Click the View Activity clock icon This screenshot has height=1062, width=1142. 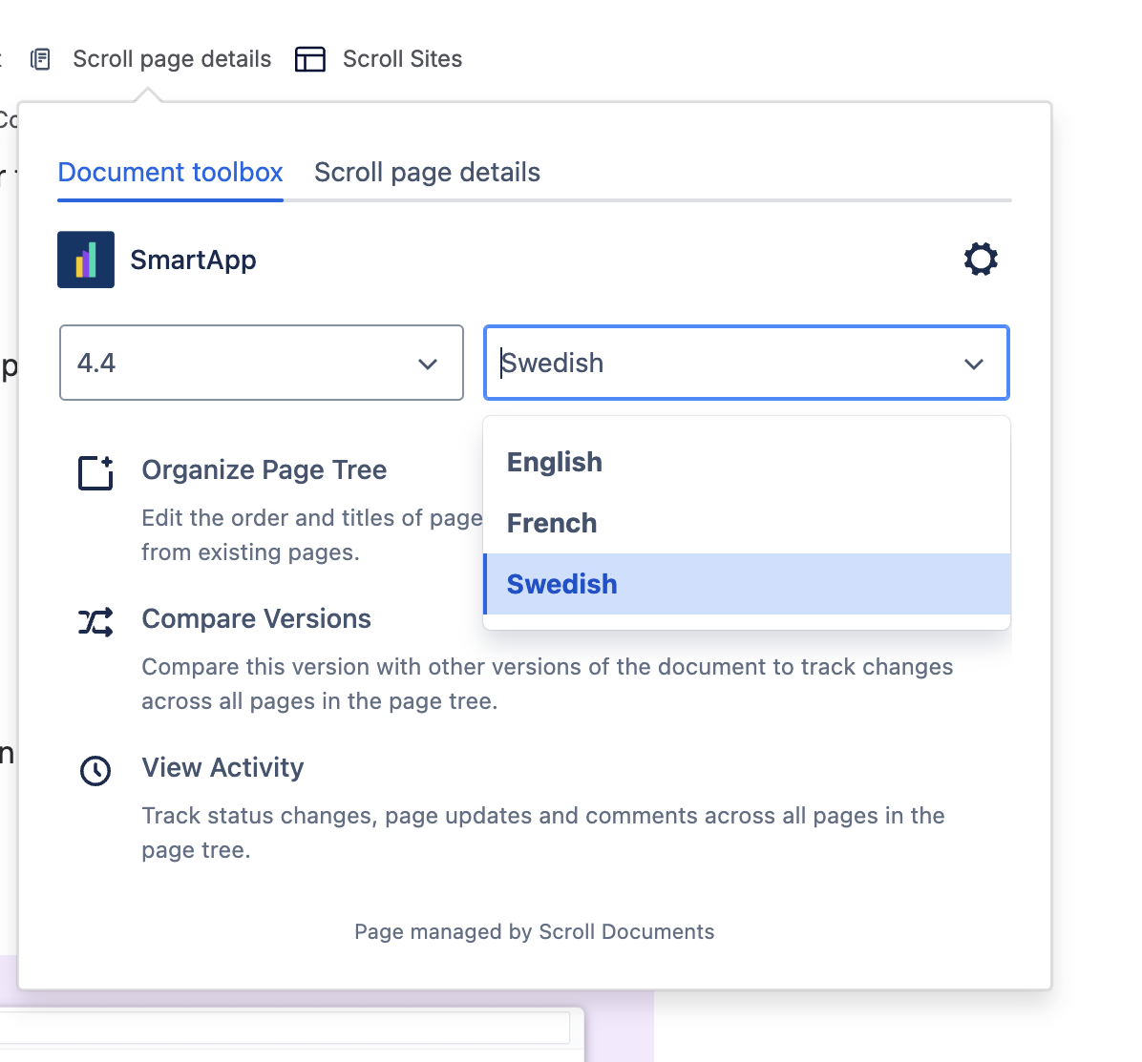click(95, 770)
